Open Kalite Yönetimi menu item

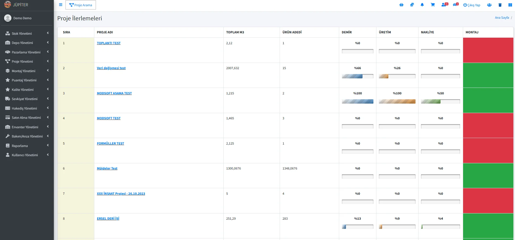[27, 89]
